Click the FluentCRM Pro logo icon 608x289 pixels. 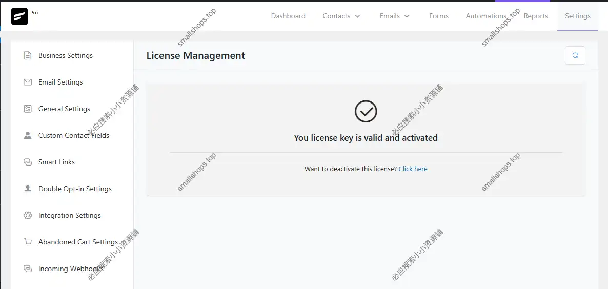(19, 16)
